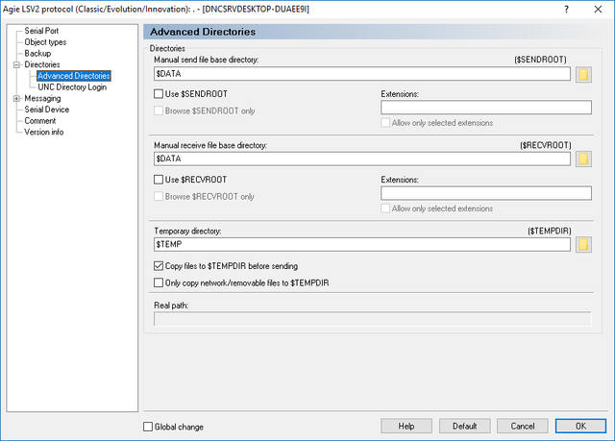Click the Real path field

pyautogui.click(x=372, y=319)
